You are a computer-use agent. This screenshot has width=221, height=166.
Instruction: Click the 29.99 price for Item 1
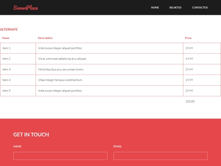pyautogui.click(x=189, y=48)
